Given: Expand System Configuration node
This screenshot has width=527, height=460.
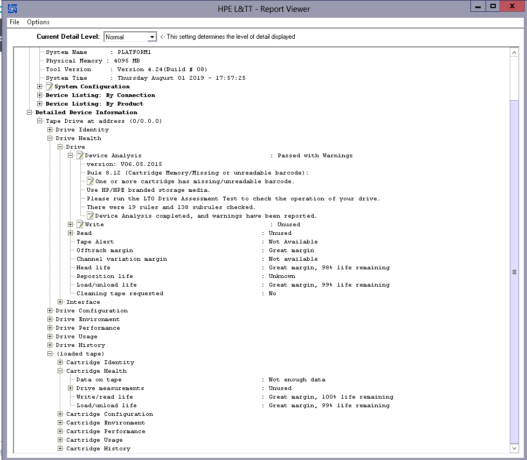Looking at the screenshot, I should click(40, 86).
